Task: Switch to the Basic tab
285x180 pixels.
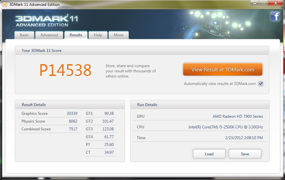Action: [x=24, y=35]
